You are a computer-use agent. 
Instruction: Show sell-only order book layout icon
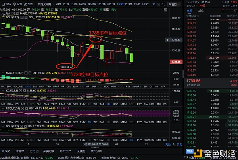(x=232, y=11)
